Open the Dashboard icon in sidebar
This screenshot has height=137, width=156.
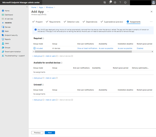(x=3, y=15)
